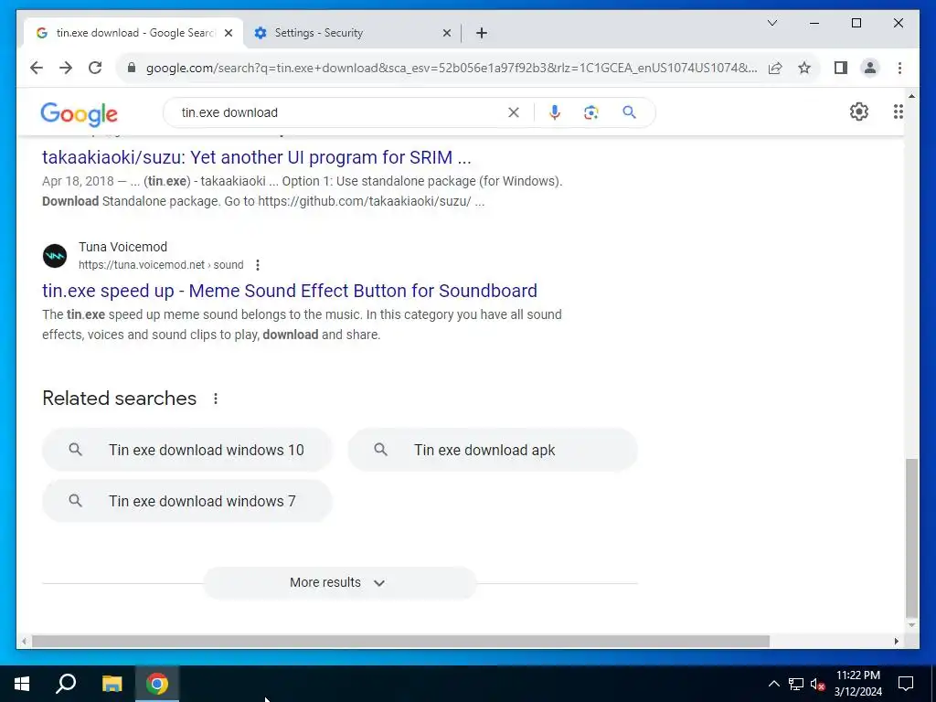Open the tuna.voicemod.net URL breadcrumb
936x702 pixels.
click(x=161, y=264)
